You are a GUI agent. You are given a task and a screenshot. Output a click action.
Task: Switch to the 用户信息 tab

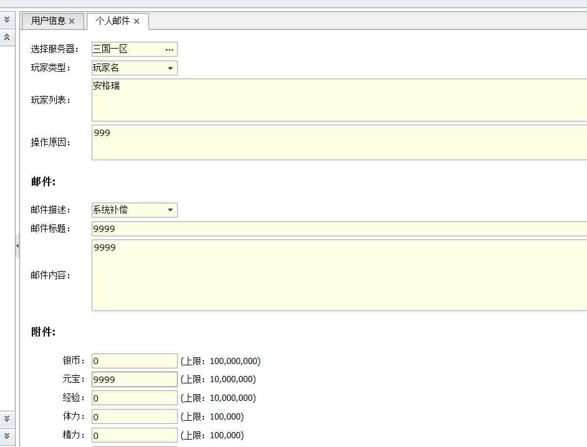point(48,21)
